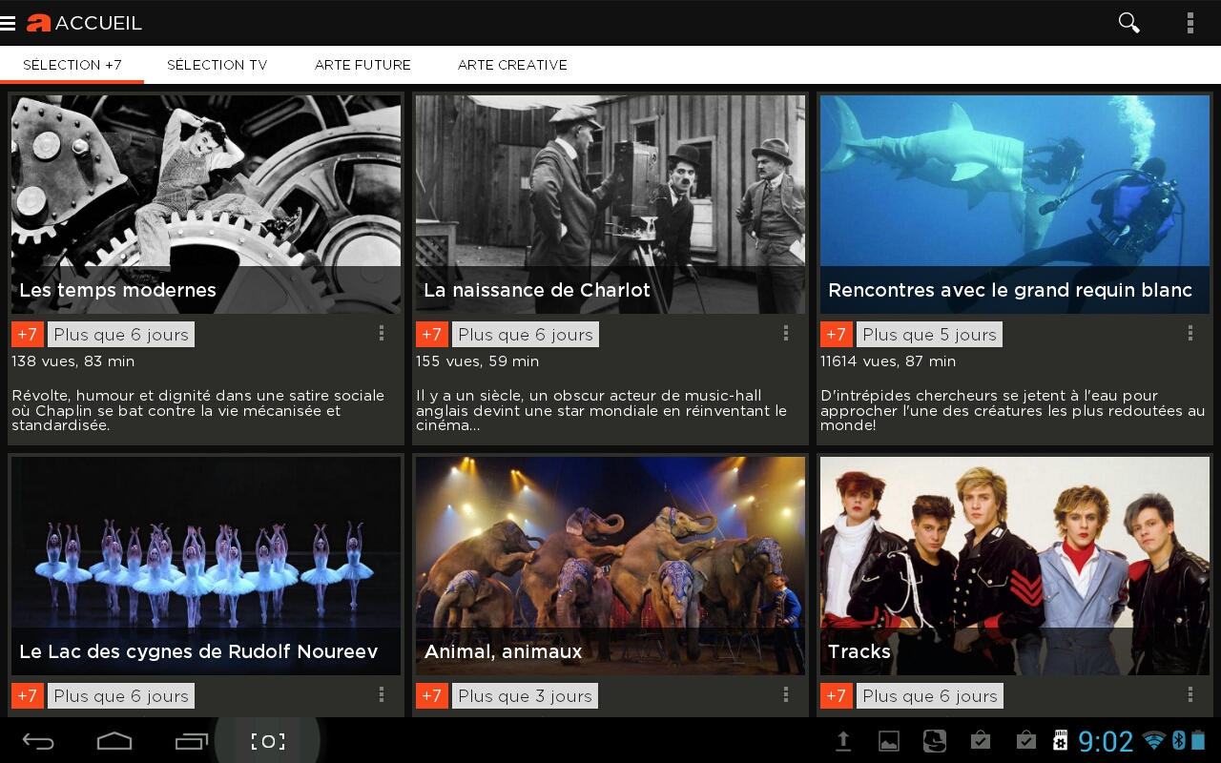Open La naissance de Charlot thumbnail
Viewport: 1221px width, 763px height.
(610, 204)
